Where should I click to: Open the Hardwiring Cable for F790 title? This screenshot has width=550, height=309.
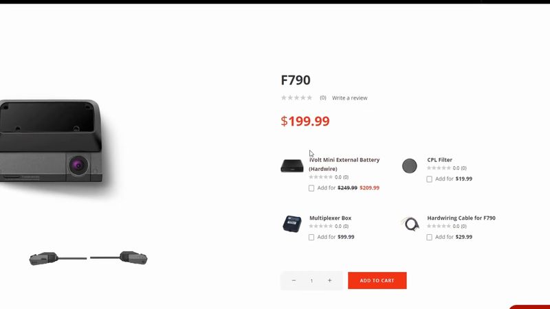click(461, 218)
